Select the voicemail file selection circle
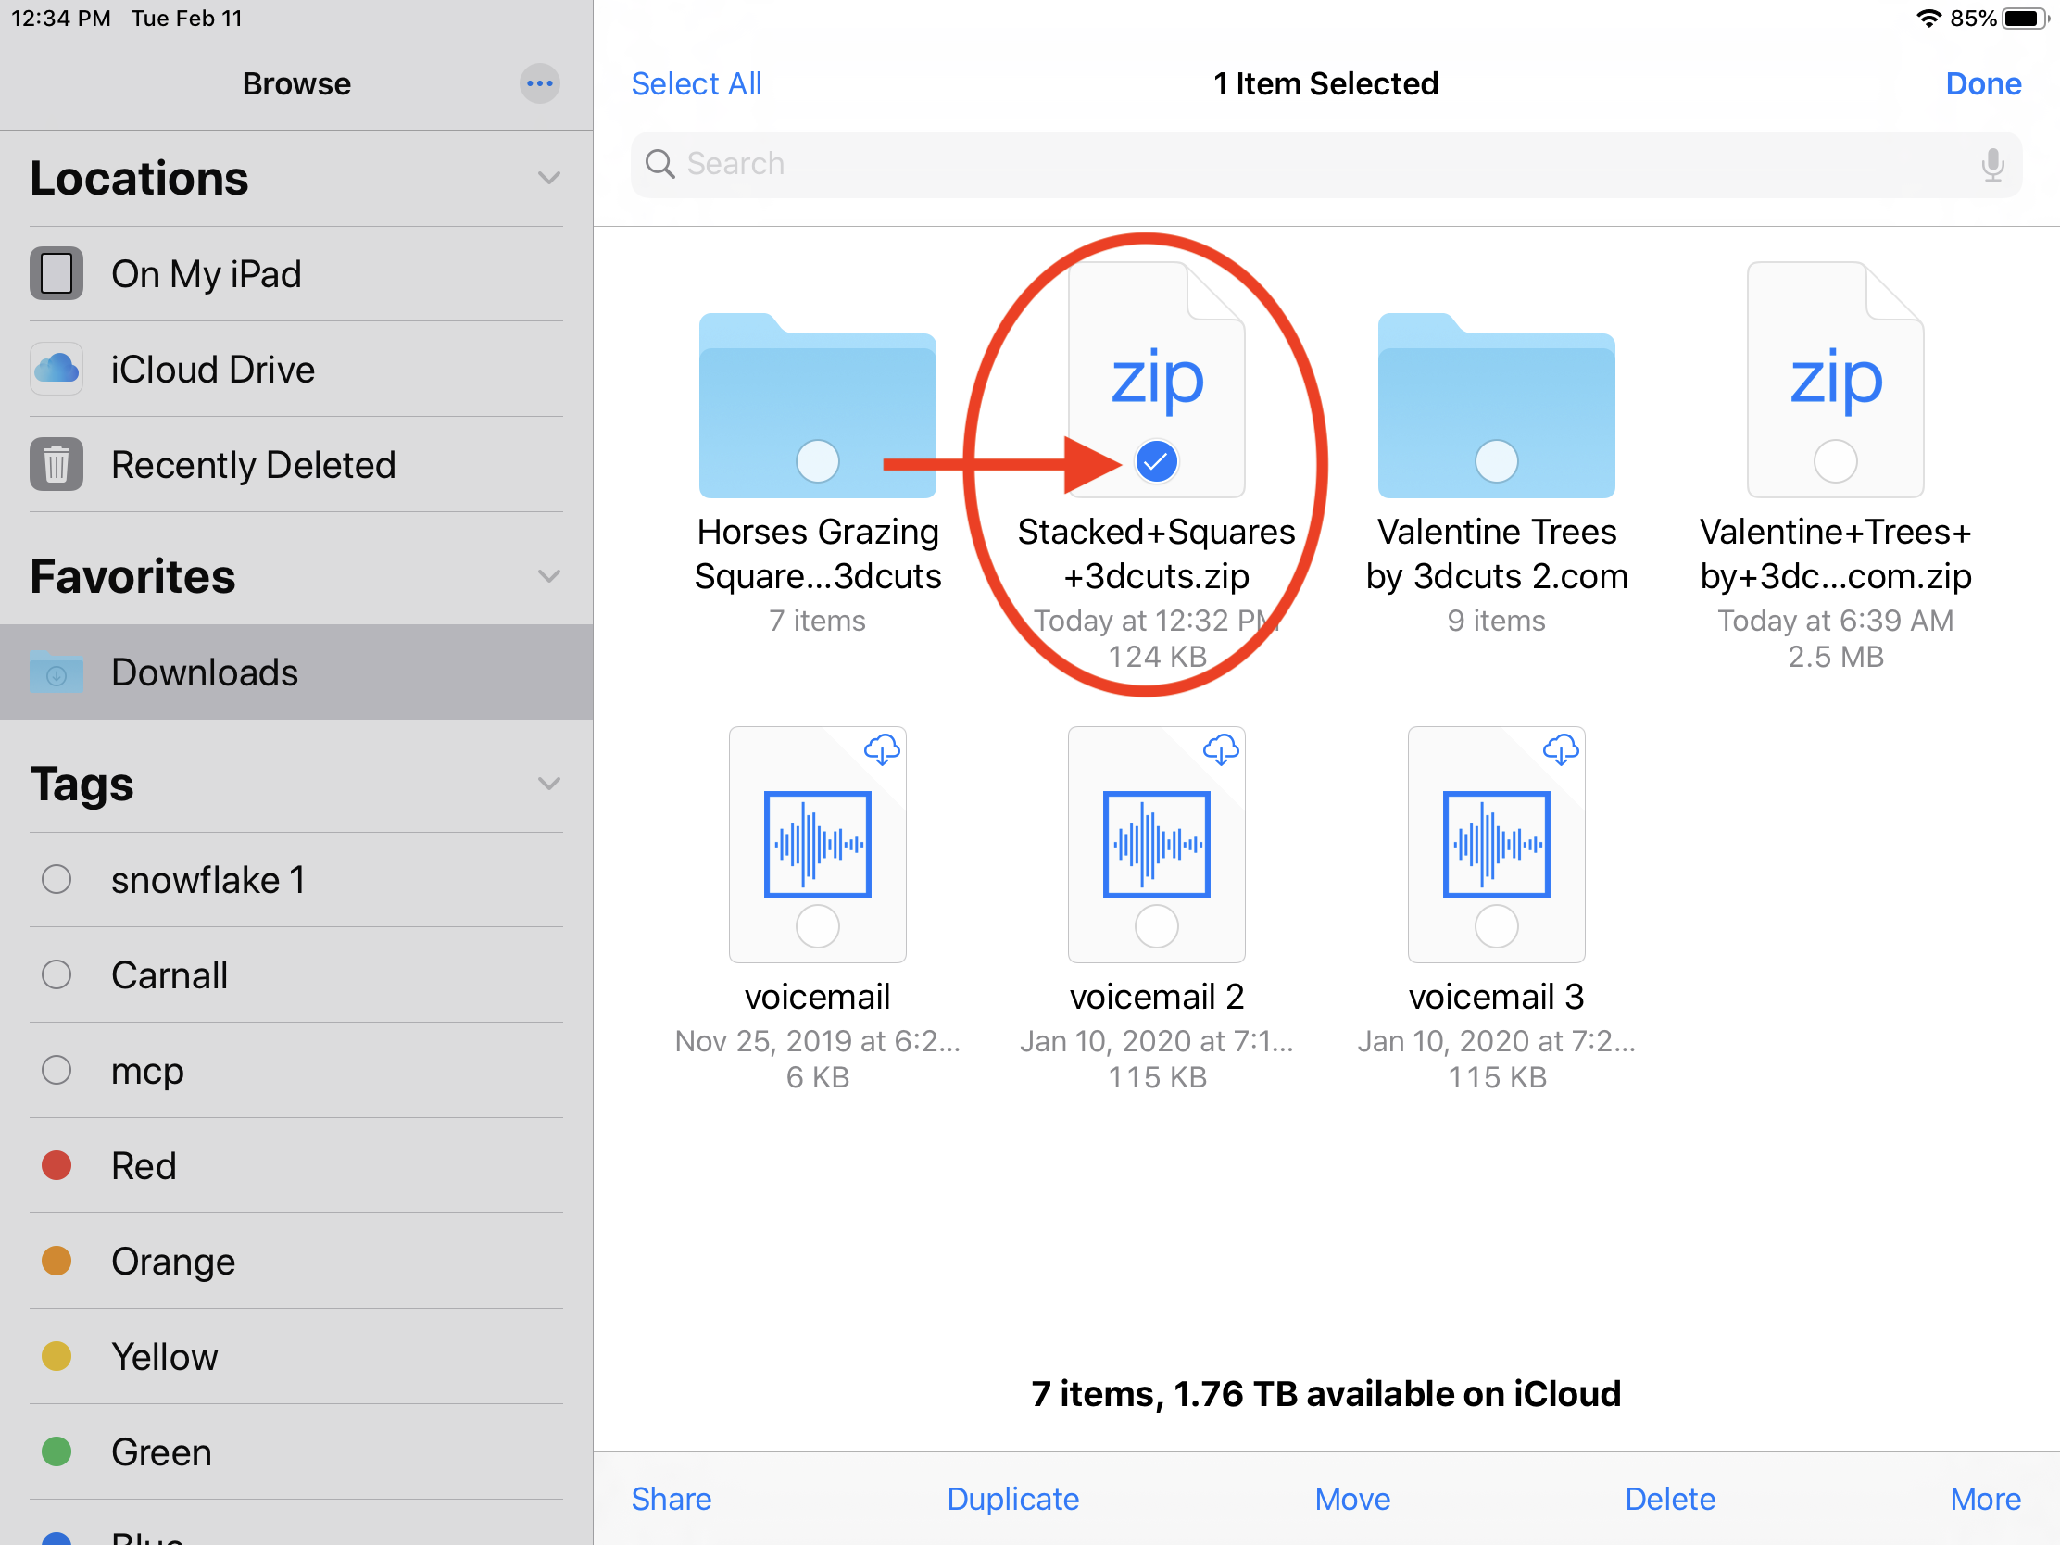Screen dimensions: 2060x1545 (817, 926)
